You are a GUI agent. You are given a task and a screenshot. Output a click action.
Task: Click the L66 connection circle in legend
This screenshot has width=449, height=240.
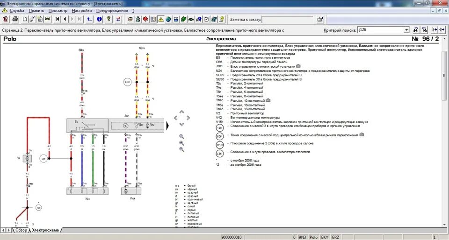219,154
